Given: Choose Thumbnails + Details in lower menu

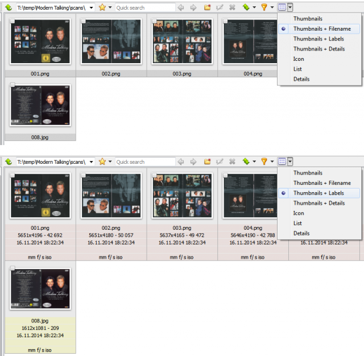Looking at the screenshot, I should click(x=319, y=203).
